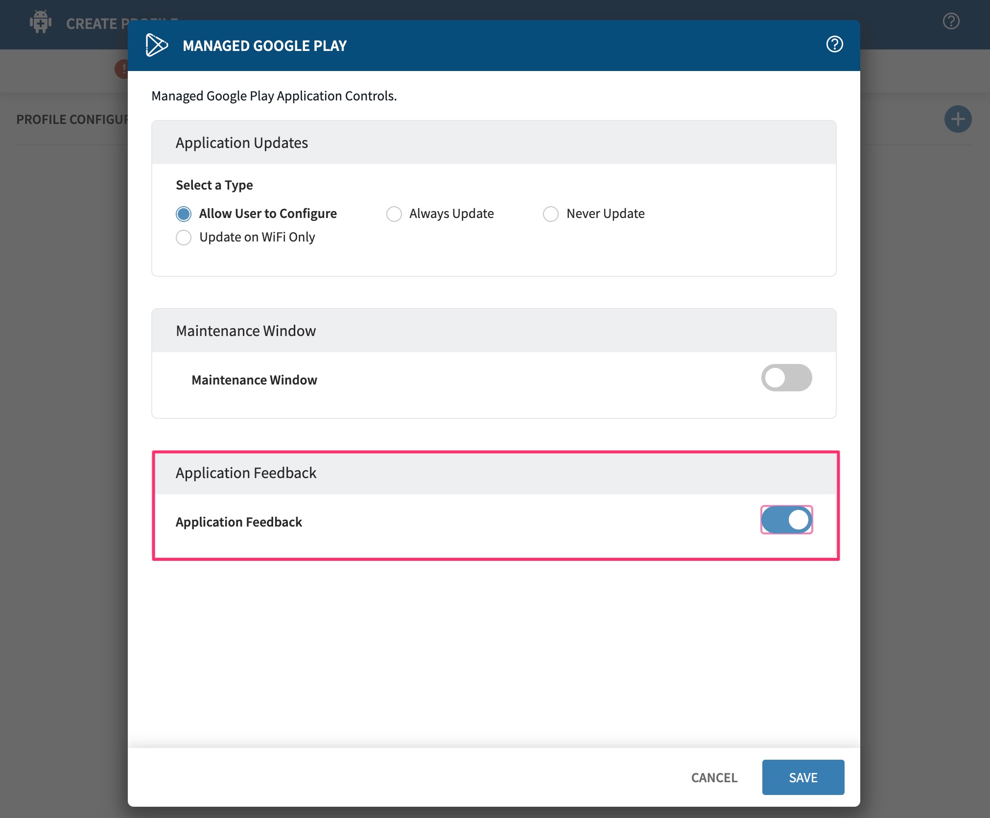Viewport: 990px width, 818px height.
Task: Click the Profile Configuration heading
Action: point(71,120)
